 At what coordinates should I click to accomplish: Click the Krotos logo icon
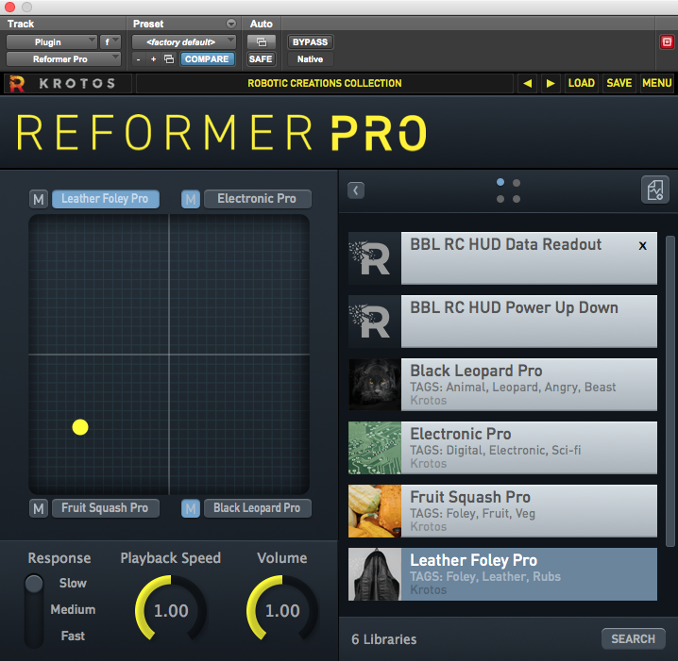pos(17,83)
